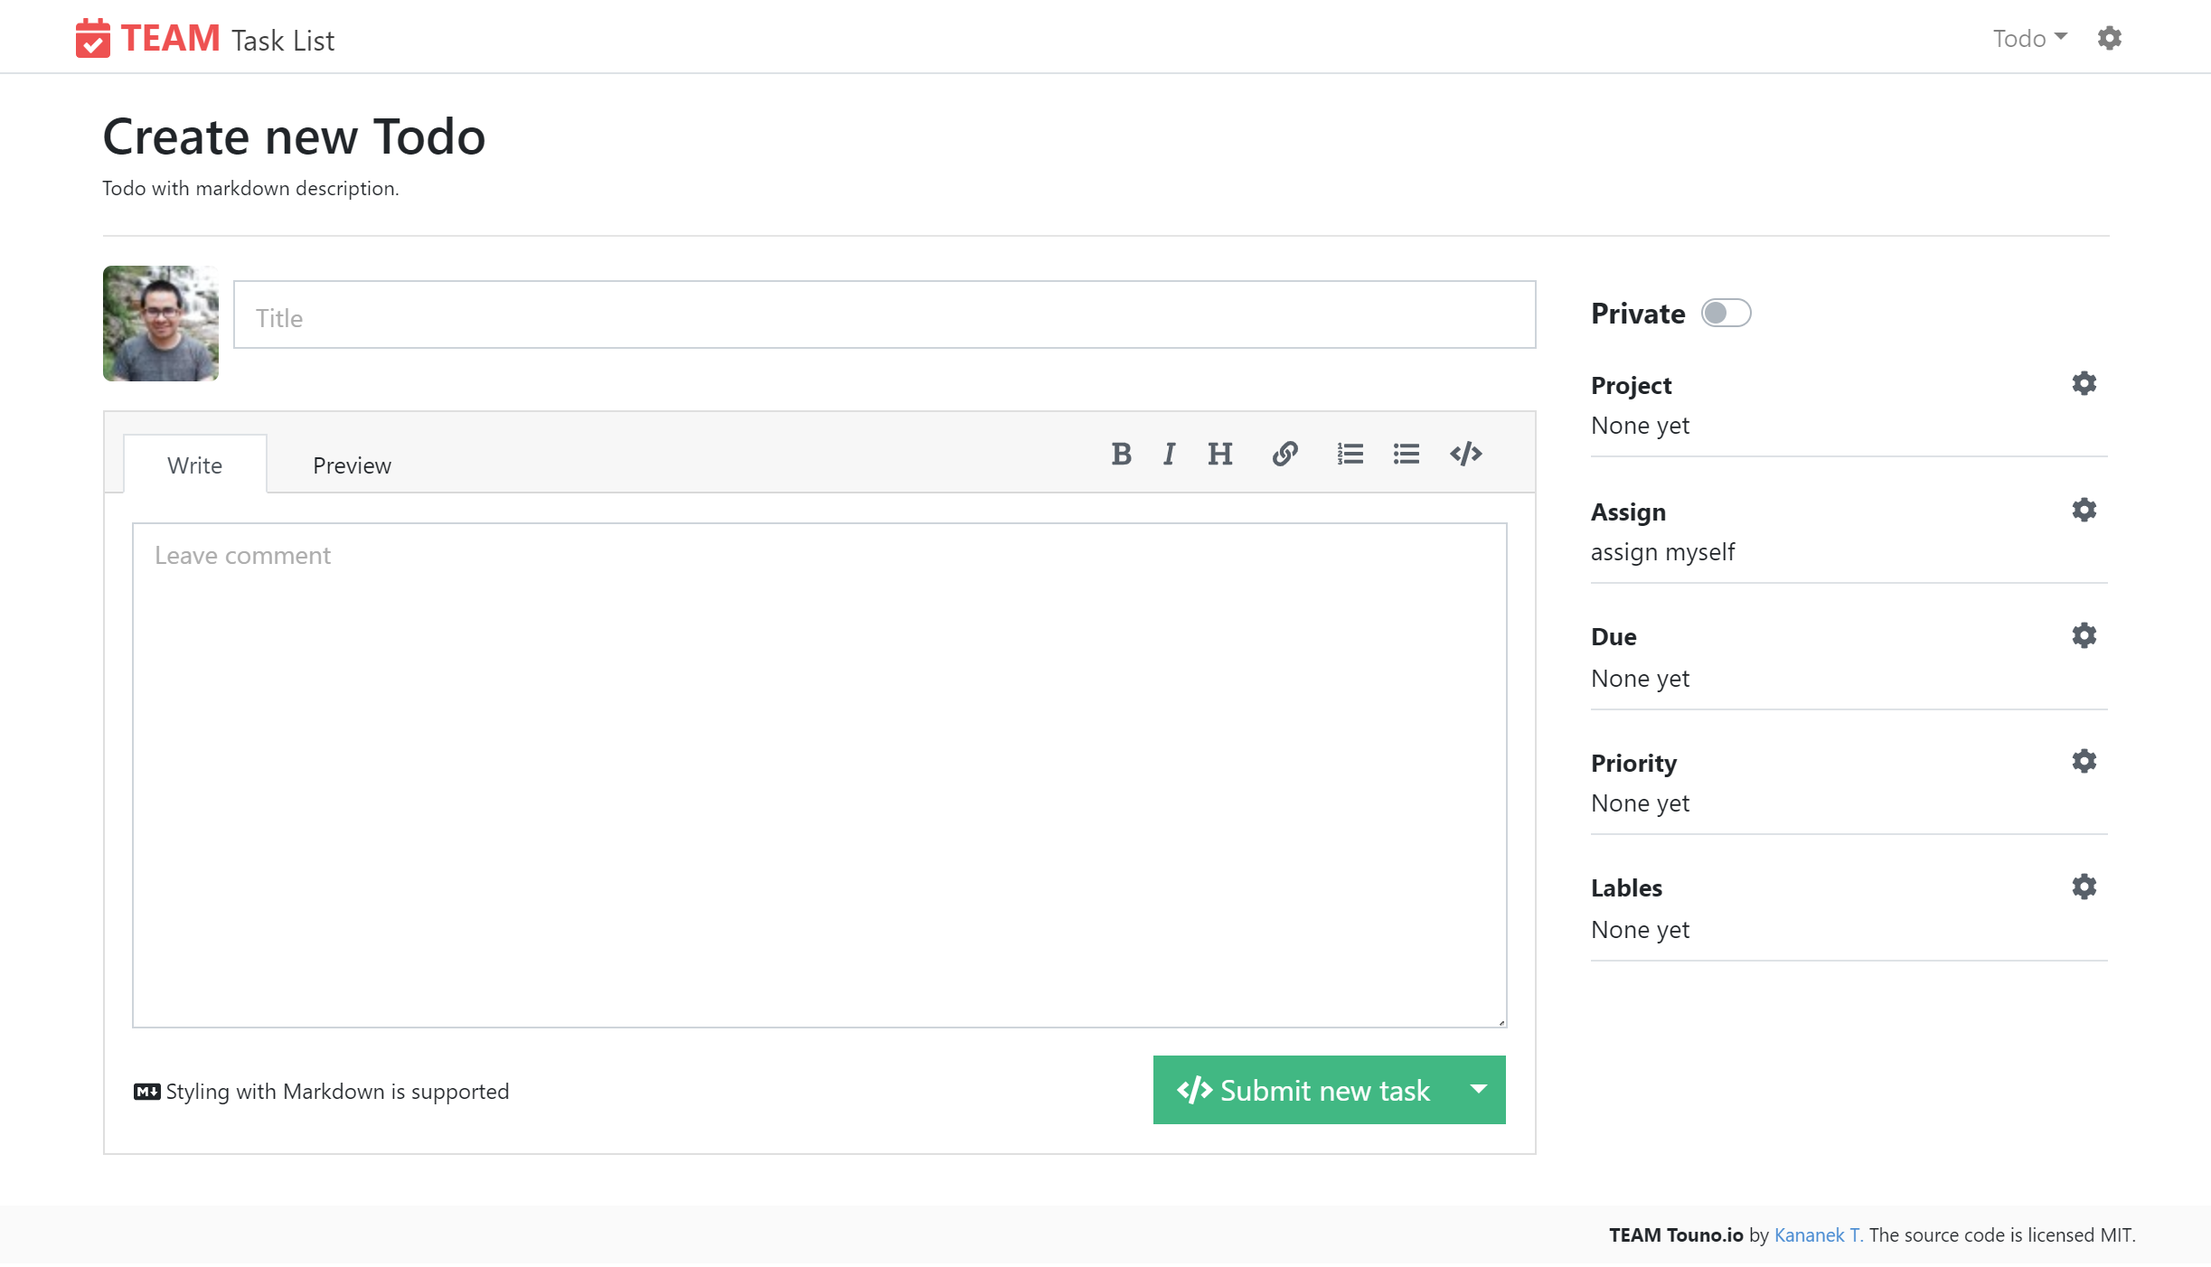Open Lables settings gear

pyautogui.click(x=2084, y=887)
